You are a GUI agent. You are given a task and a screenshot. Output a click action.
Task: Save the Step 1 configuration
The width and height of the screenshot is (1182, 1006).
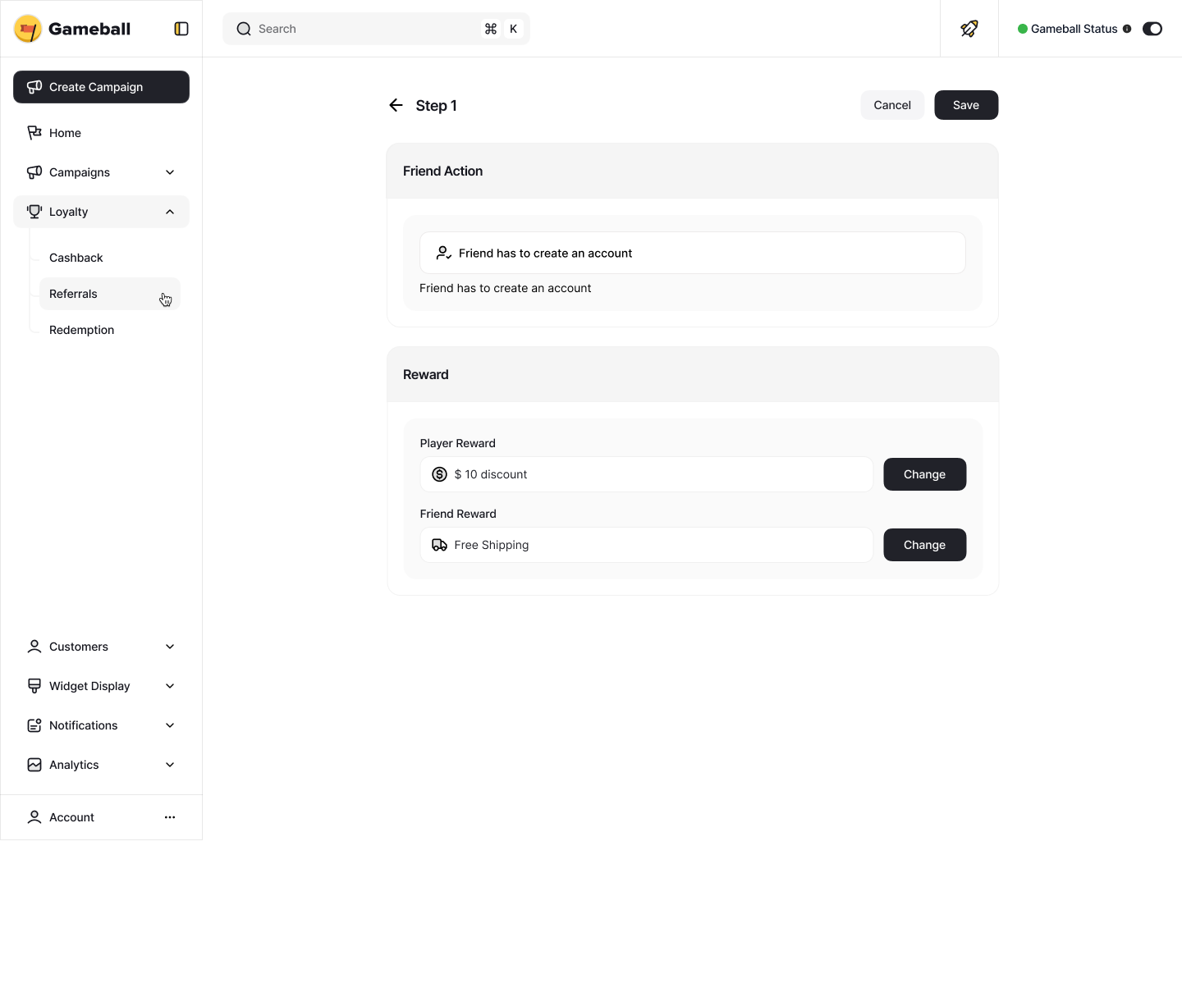click(965, 105)
